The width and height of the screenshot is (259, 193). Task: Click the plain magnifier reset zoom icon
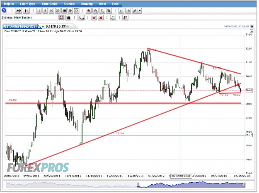(102, 11)
